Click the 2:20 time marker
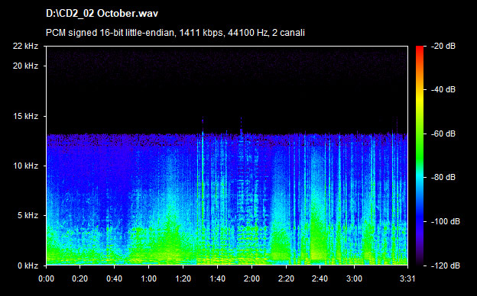 [x=286, y=278]
